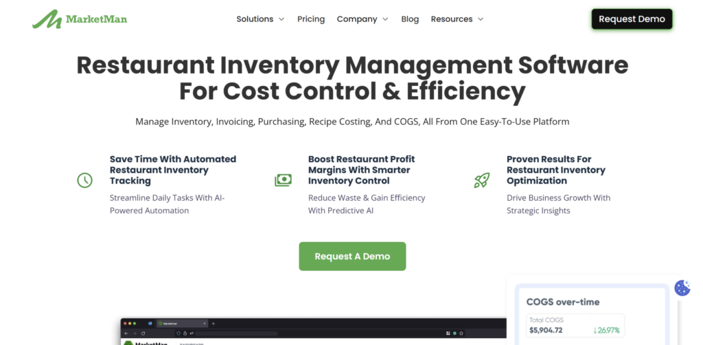This screenshot has width=703, height=345.
Task: Click the MarketMan logo
Action: [80, 19]
